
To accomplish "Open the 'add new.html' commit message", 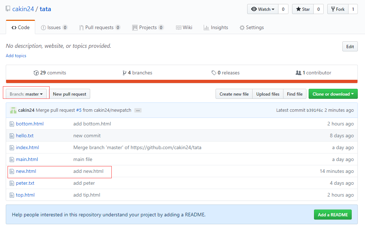I will point(88,171).
